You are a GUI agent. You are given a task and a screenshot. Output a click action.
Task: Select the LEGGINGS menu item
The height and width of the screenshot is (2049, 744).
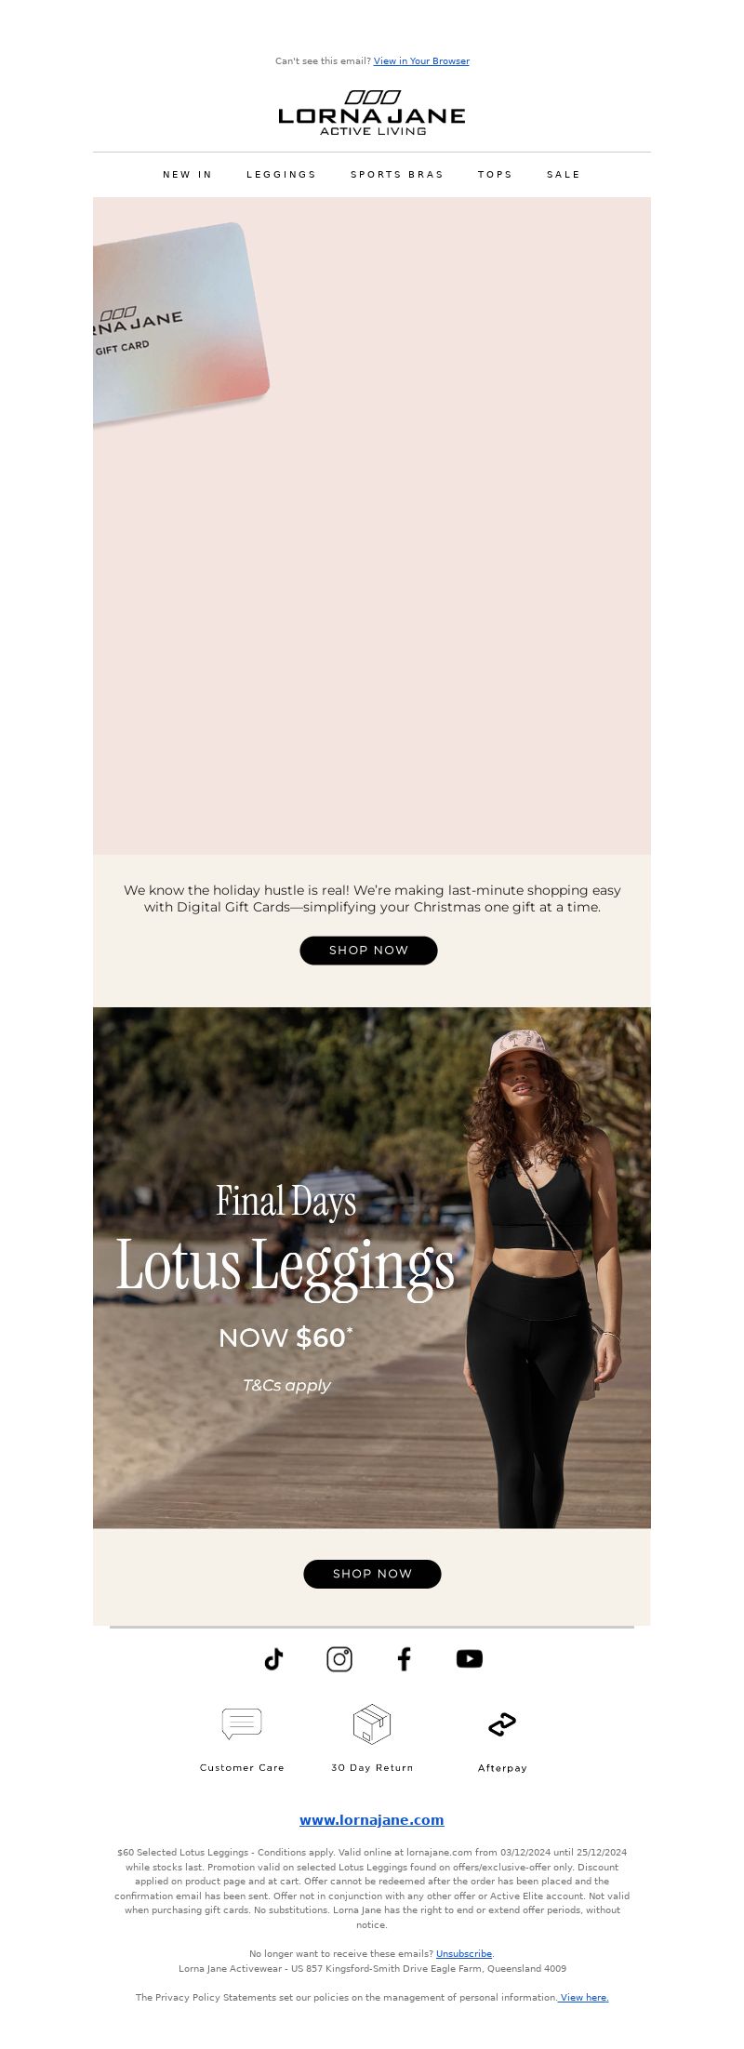click(x=282, y=175)
